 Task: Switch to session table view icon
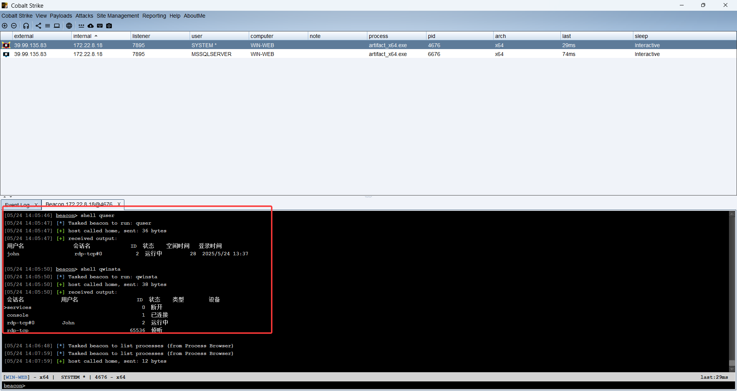(48, 26)
